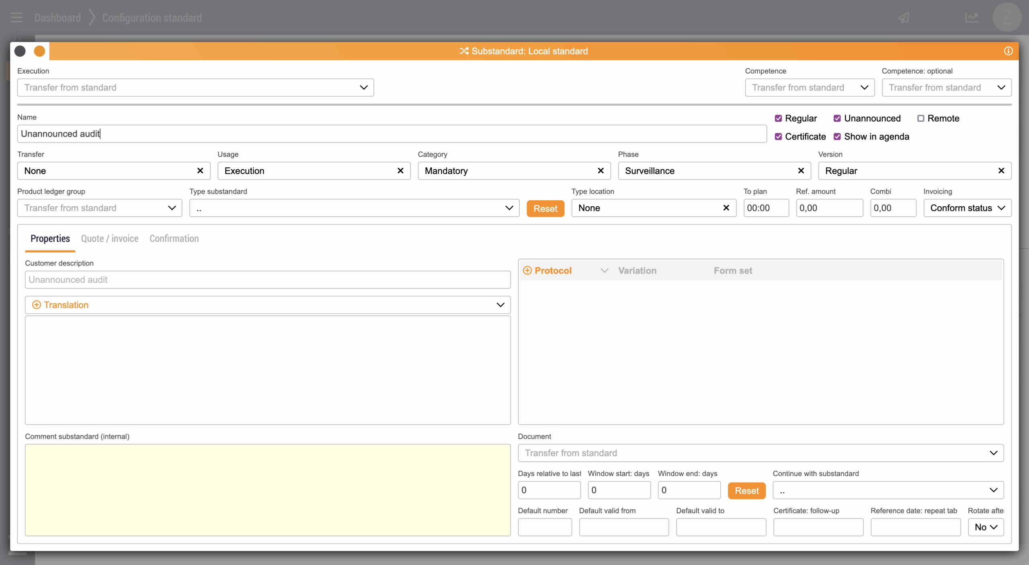Image resolution: width=1029 pixels, height=565 pixels.
Task: Click the chart statistics icon in header
Action: (972, 18)
